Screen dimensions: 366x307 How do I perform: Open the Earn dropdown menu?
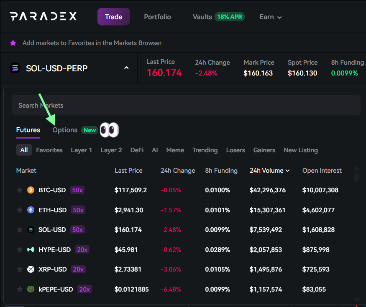270,17
